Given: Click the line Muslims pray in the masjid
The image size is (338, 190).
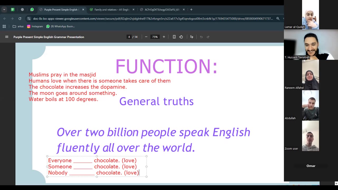Looking at the screenshot, I should [x=62, y=75].
